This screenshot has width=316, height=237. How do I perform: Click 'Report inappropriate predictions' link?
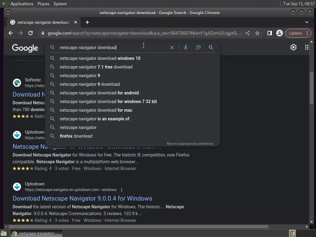tap(190, 144)
